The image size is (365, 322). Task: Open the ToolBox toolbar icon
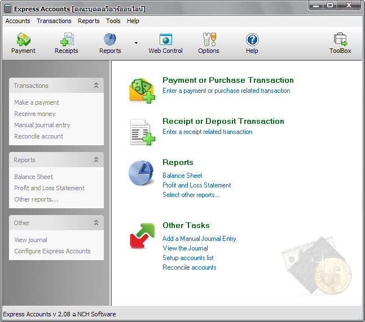[x=340, y=39]
